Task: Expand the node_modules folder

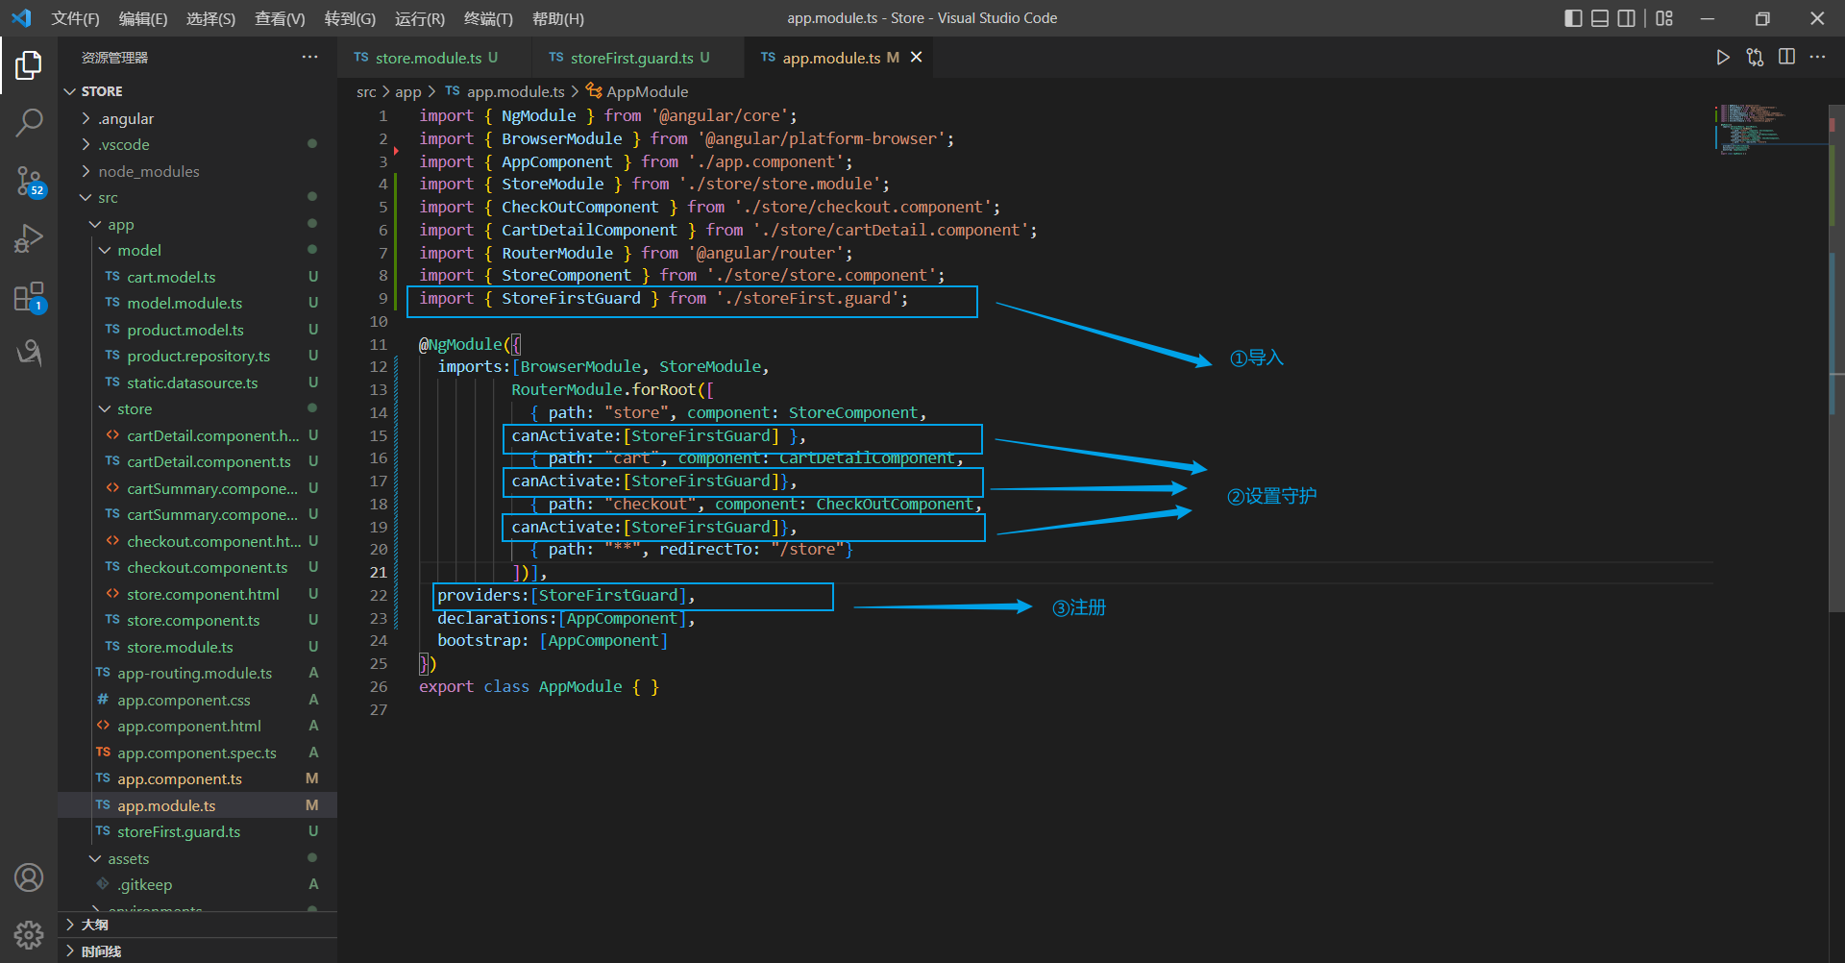Action: 148,171
